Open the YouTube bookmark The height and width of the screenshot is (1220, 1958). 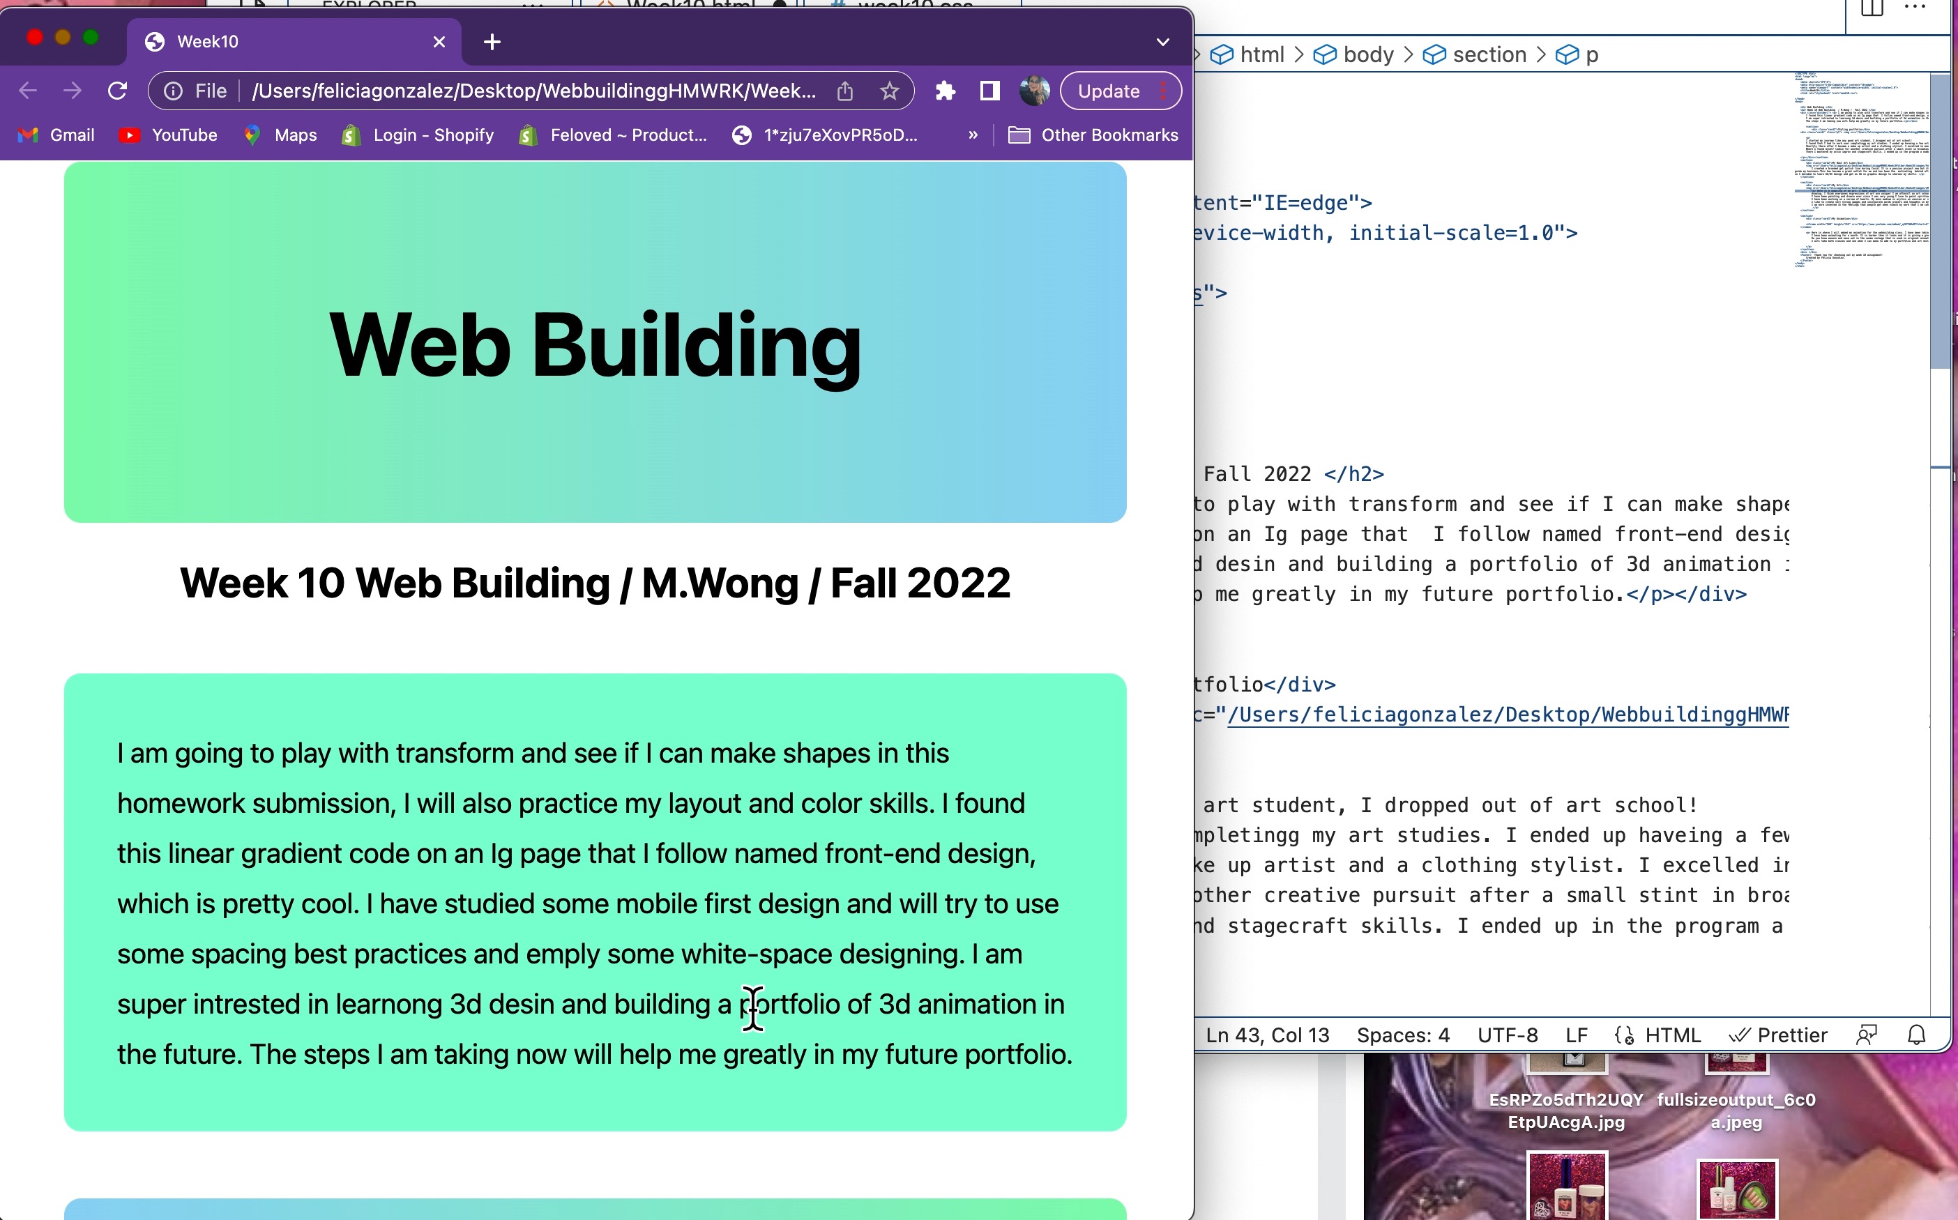(x=168, y=135)
